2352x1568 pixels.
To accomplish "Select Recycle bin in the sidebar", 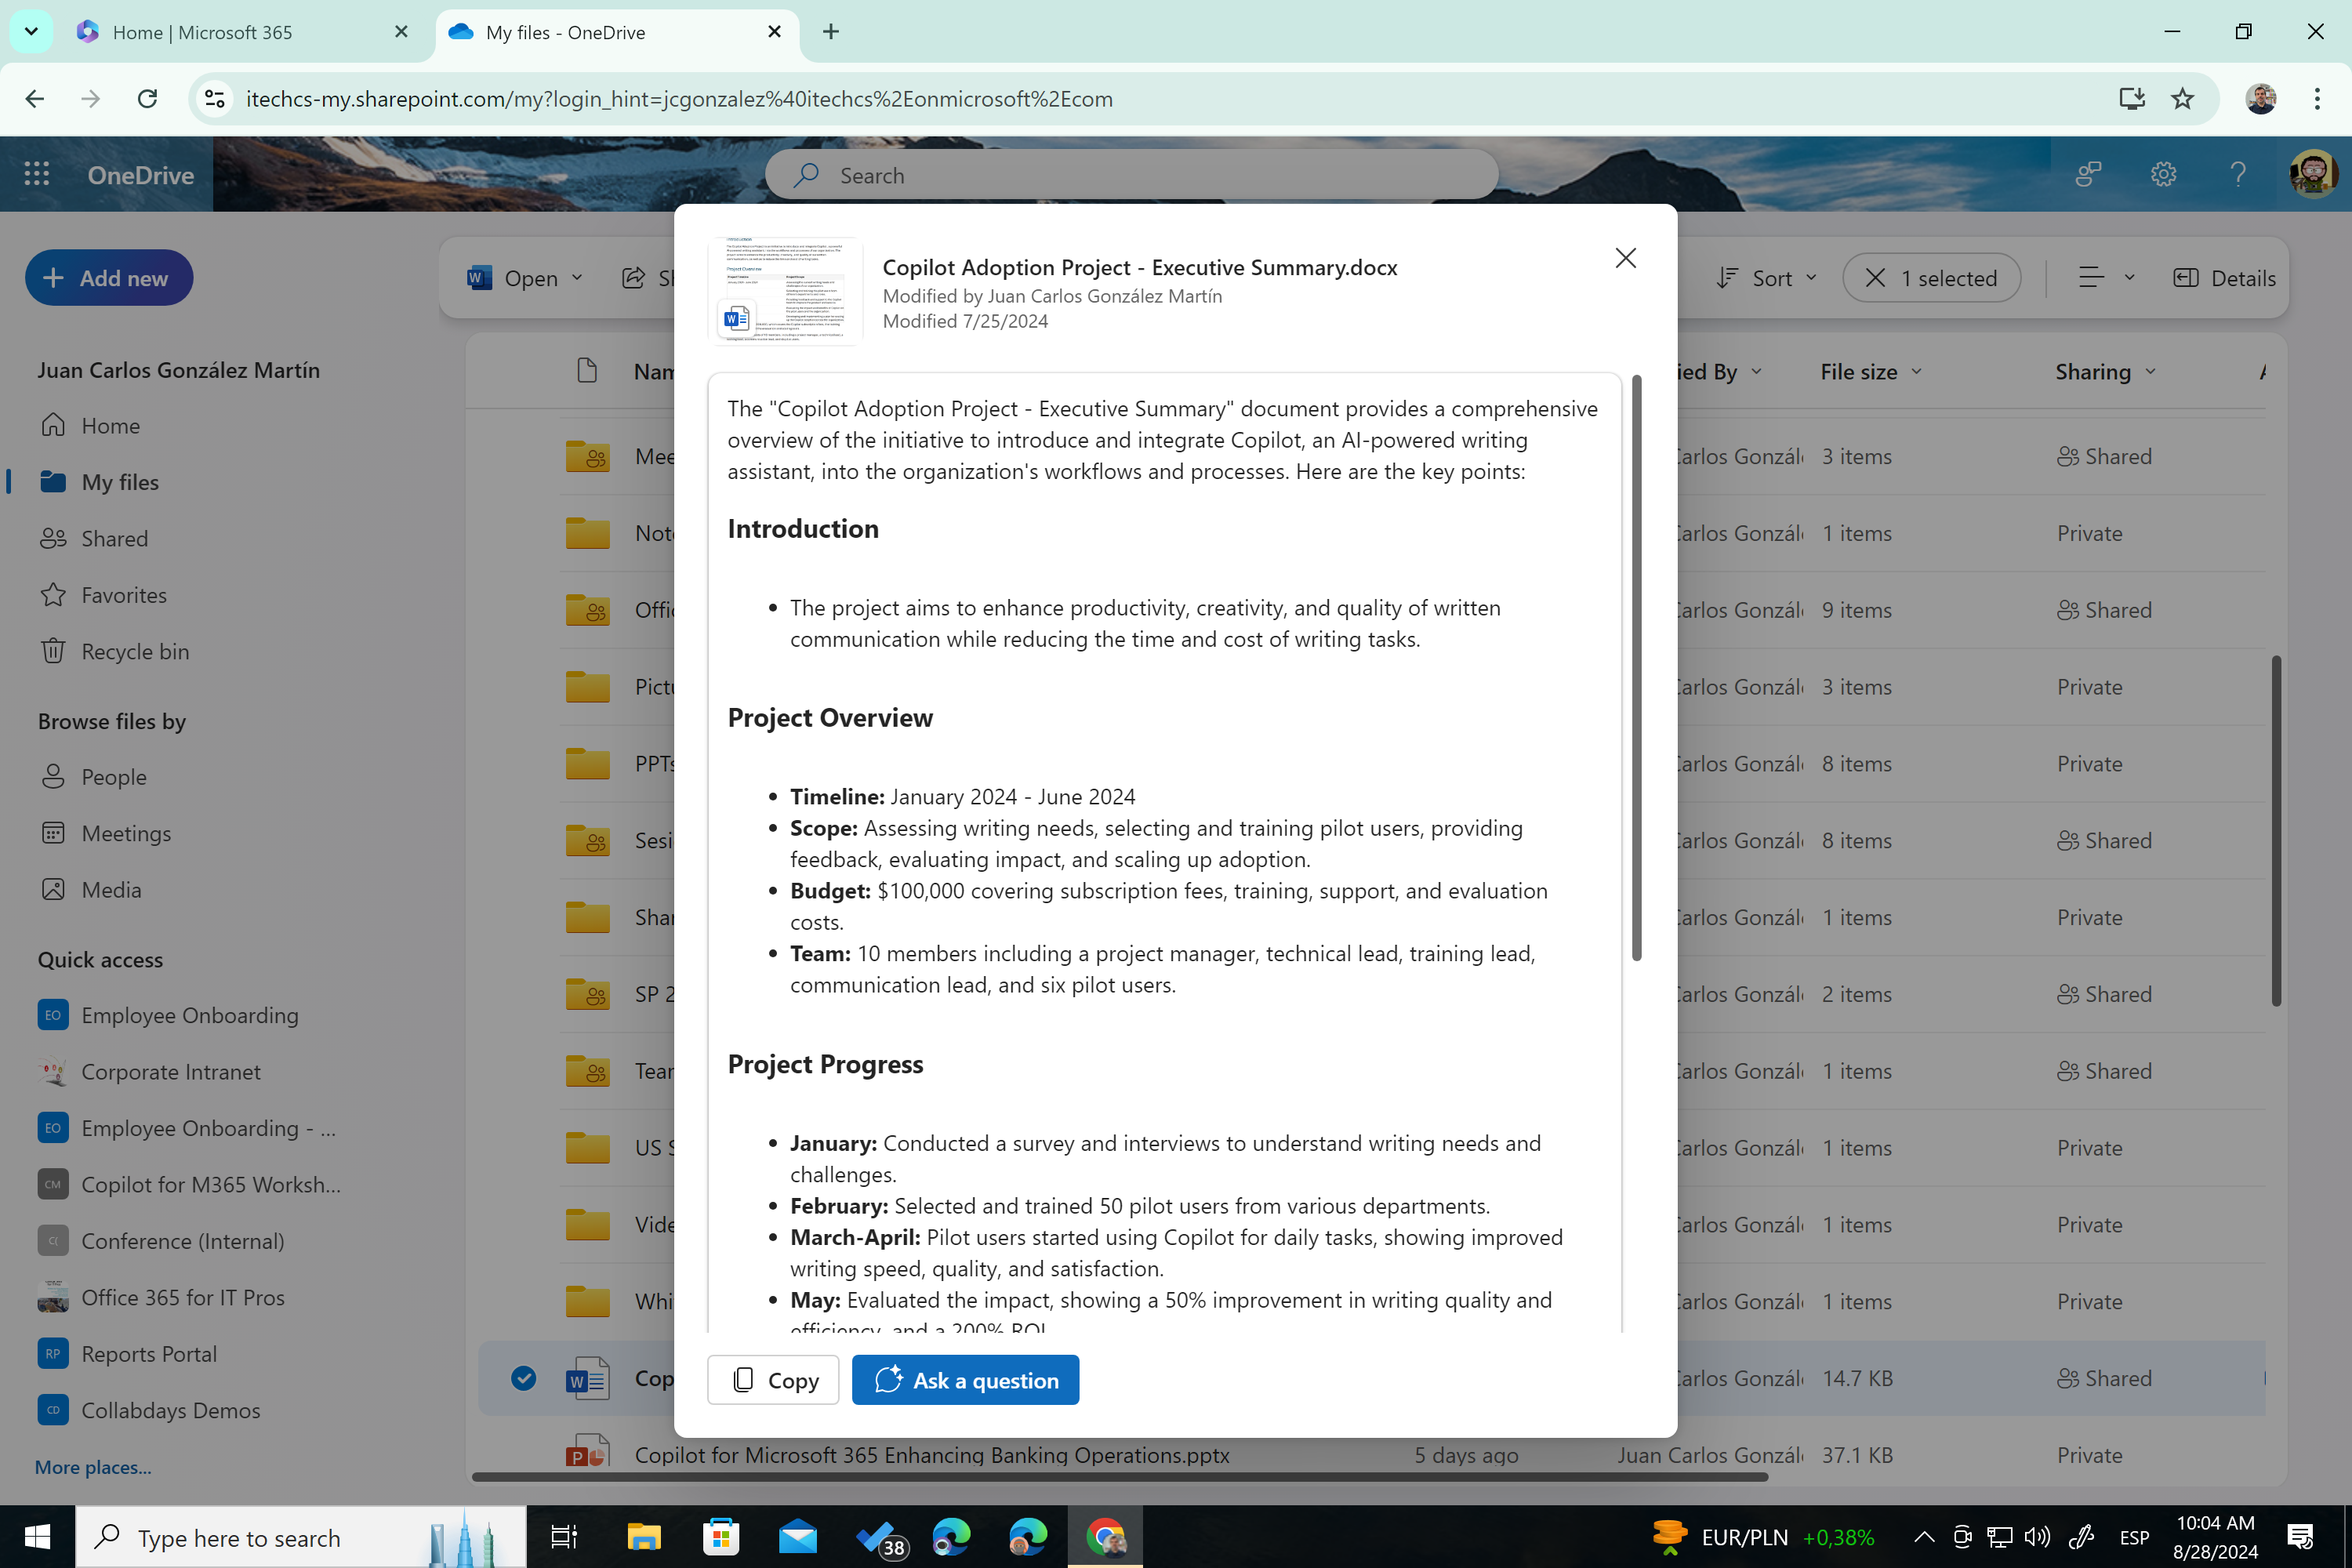I will pyautogui.click(x=133, y=651).
